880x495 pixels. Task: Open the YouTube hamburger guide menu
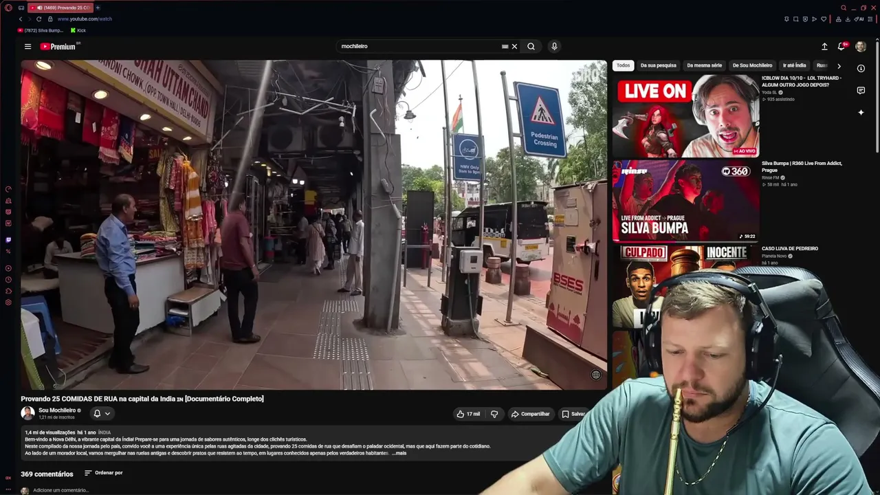[27, 47]
